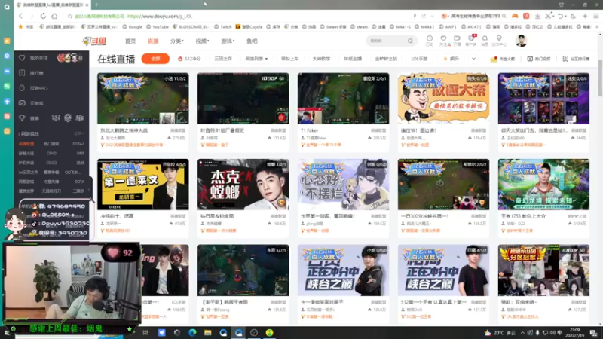Screen dimensions: 603x339
Task: Open Microsoft Edge from the taskbar
Action: pyautogui.click(x=192, y=332)
